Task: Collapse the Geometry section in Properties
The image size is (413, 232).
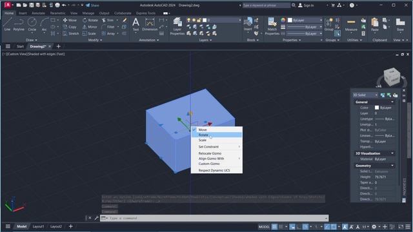Action: coord(392,166)
